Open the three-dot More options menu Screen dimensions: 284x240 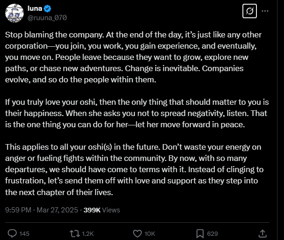(266, 11)
